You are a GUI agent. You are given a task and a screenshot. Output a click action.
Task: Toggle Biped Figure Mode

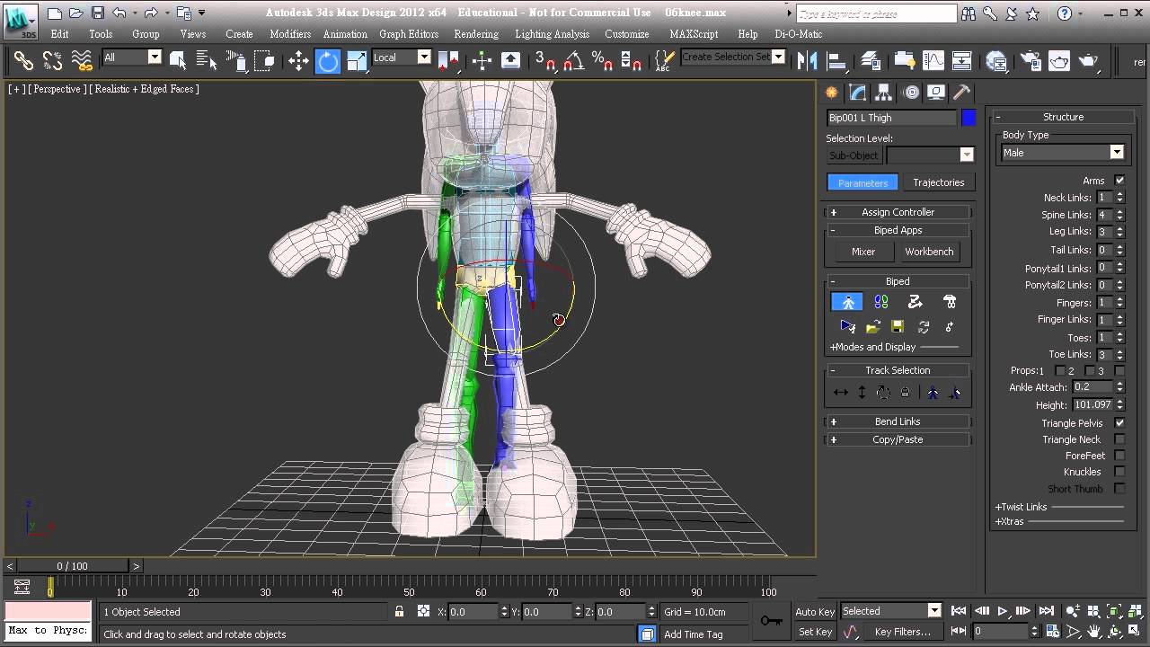[847, 302]
